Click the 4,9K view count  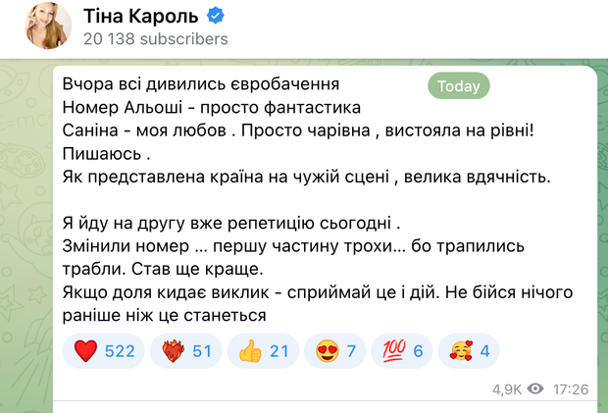coord(507,389)
